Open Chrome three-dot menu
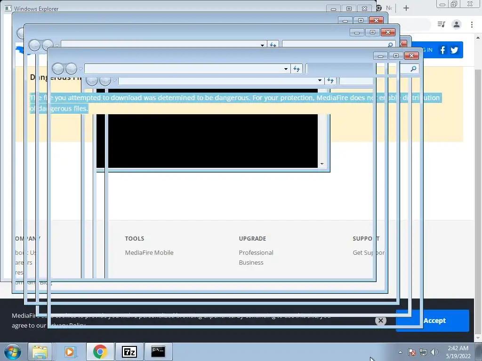 472,24
